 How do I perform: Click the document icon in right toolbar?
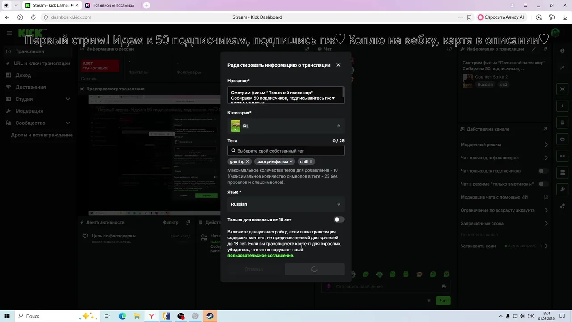(562, 123)
